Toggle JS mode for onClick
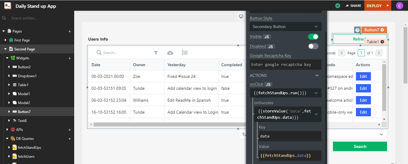The width and height of the screenshot is (408, 164). (x=268, y=84)
